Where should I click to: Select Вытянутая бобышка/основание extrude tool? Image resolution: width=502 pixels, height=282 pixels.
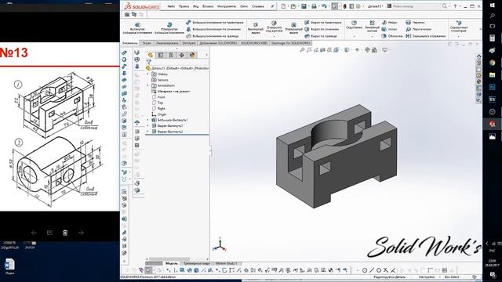pos(137,28)
